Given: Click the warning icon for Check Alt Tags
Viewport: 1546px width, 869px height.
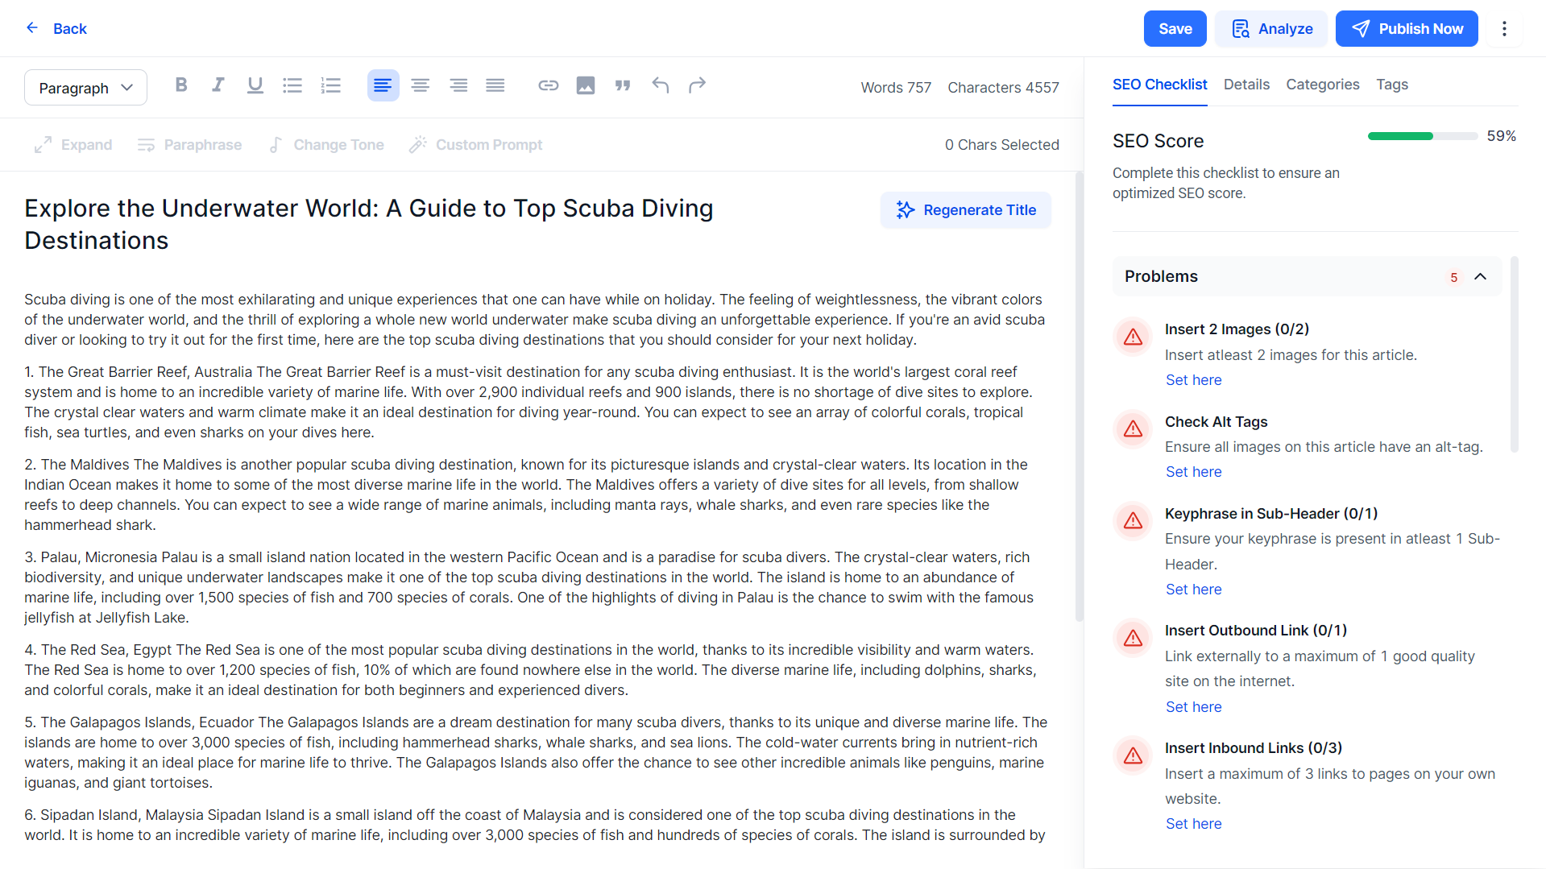Looking at the screenshot, I should (1133, 428).
